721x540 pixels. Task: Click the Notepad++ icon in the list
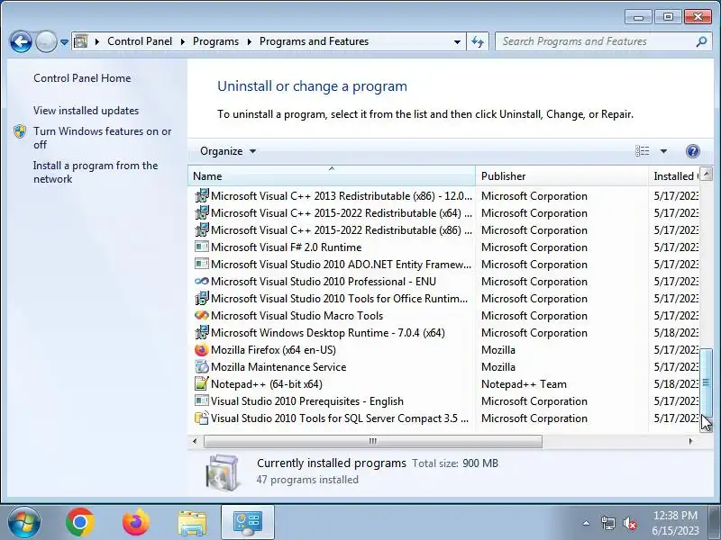(x=201, y=383)
